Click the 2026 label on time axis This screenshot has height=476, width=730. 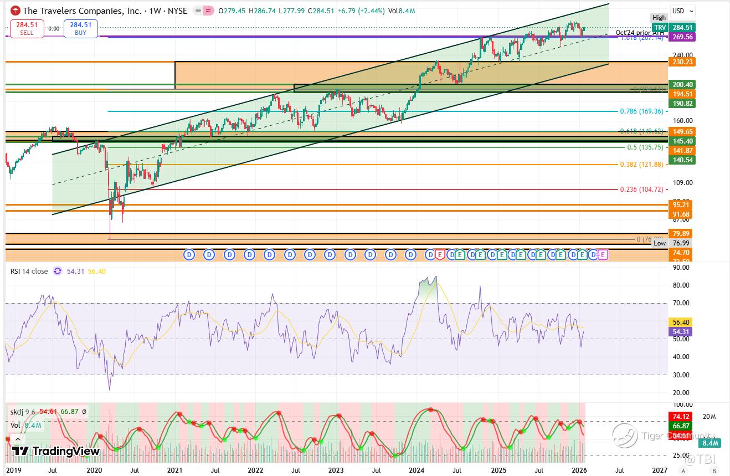(579, 470)
